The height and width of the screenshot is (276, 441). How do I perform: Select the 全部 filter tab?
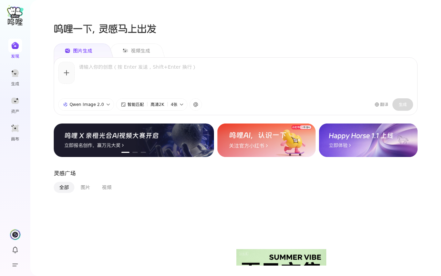coord(64,187)
